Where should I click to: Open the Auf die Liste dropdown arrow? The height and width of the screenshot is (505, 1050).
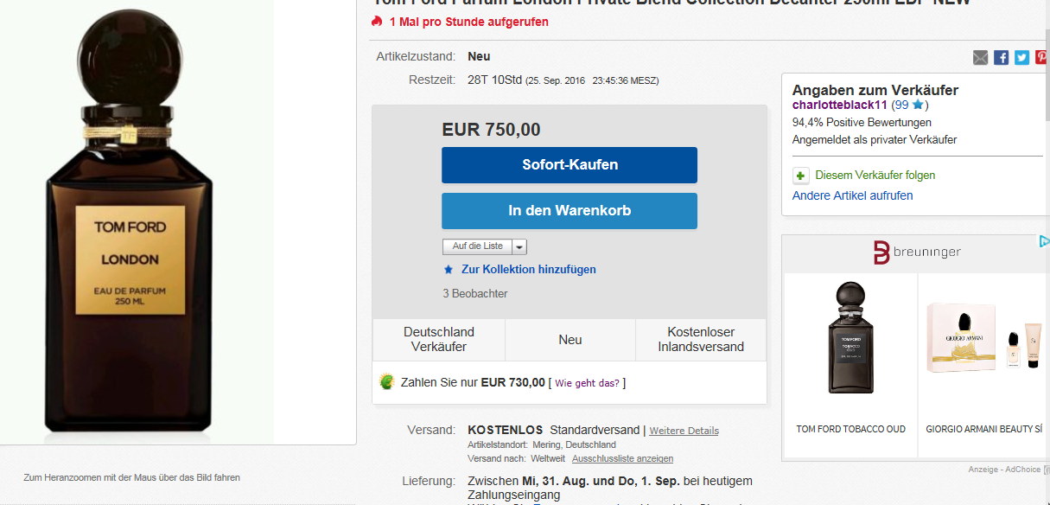[519, 246]
